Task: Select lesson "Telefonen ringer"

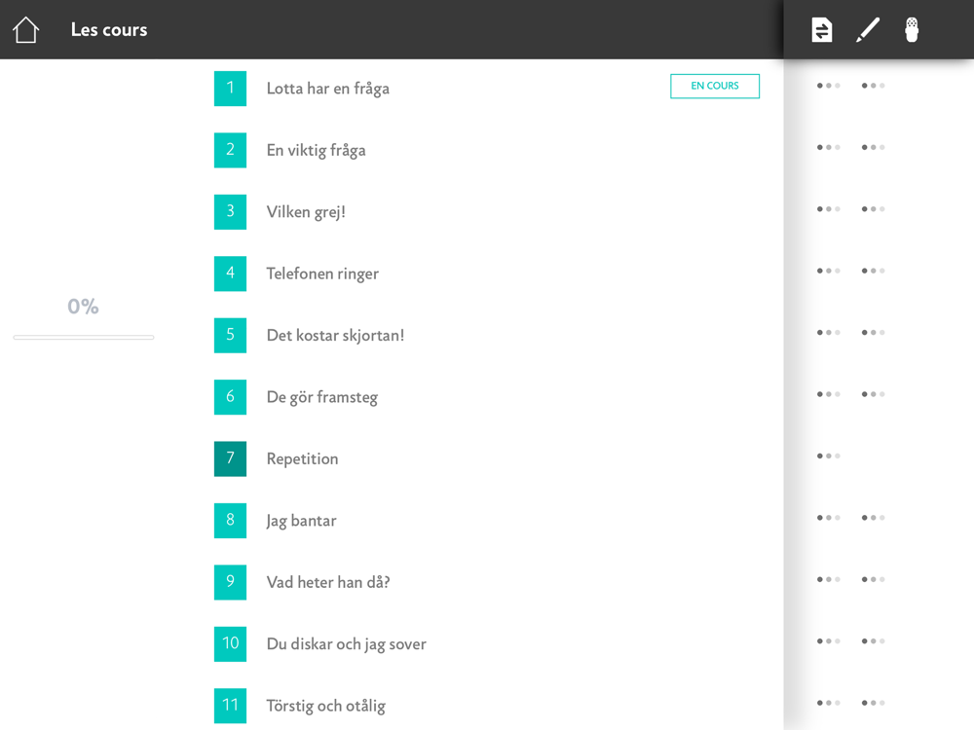Action: (322, 274)
